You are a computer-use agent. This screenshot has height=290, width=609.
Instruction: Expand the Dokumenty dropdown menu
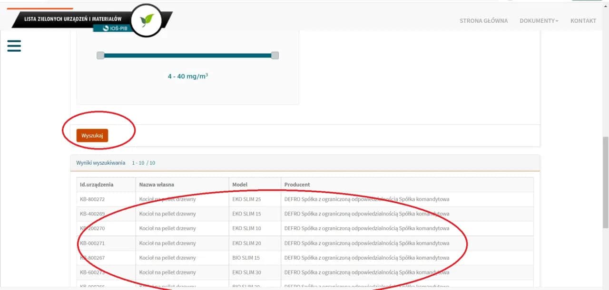click(x=539, y=21)
